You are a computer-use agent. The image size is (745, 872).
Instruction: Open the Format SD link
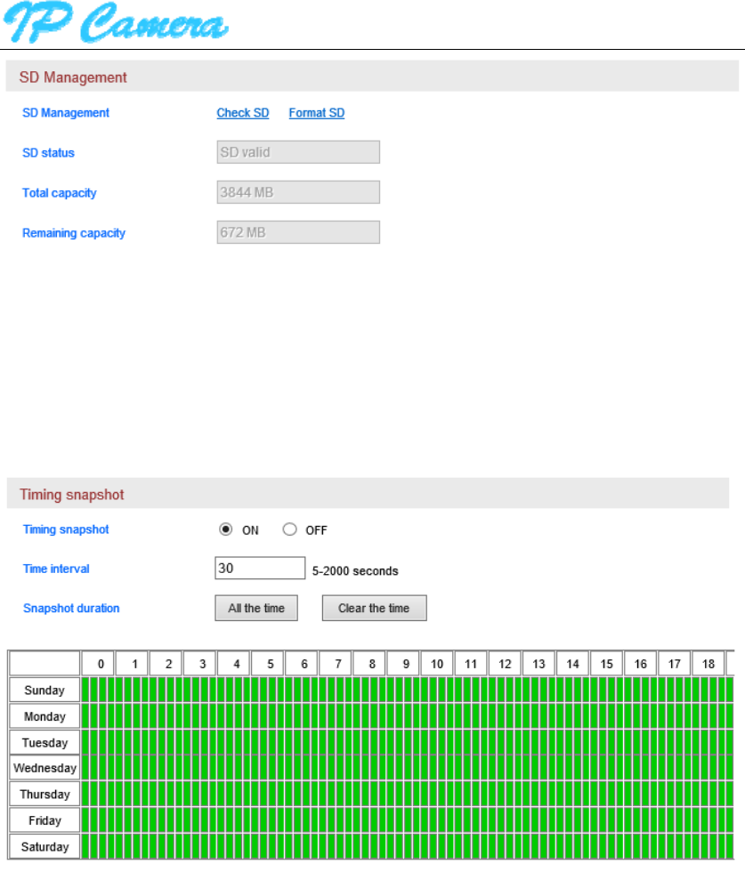(x=317, y=113)
